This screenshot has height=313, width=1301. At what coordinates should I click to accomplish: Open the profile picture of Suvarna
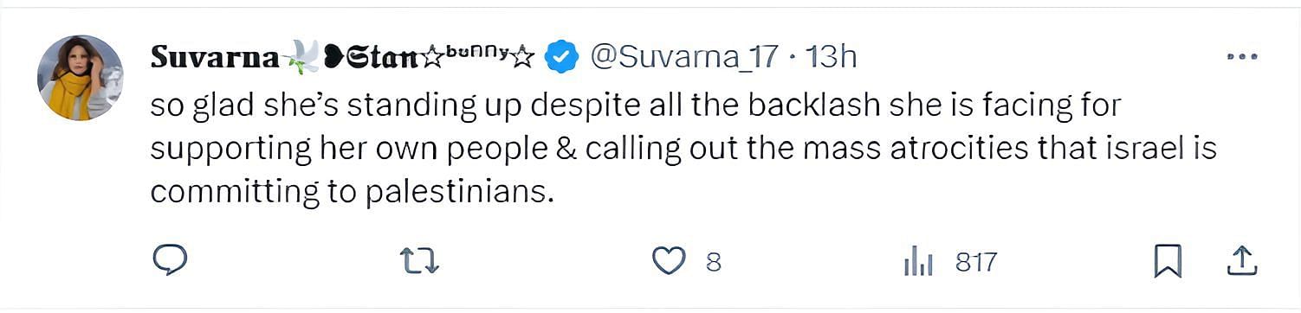tap(80, 78)
